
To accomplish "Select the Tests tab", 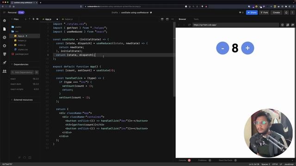I will (x=196, y=19).
